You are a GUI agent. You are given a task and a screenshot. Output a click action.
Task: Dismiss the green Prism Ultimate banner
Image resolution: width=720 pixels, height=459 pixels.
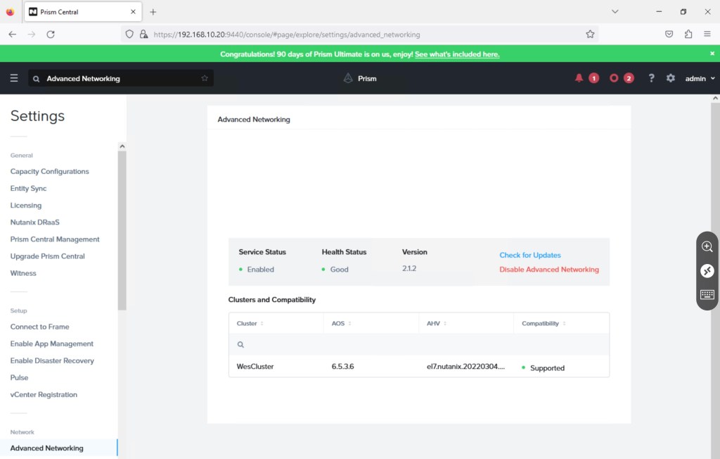click(x=712, y=54)
